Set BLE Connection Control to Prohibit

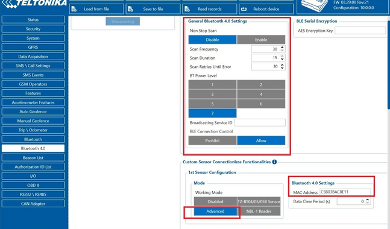(x=212, y=141)
